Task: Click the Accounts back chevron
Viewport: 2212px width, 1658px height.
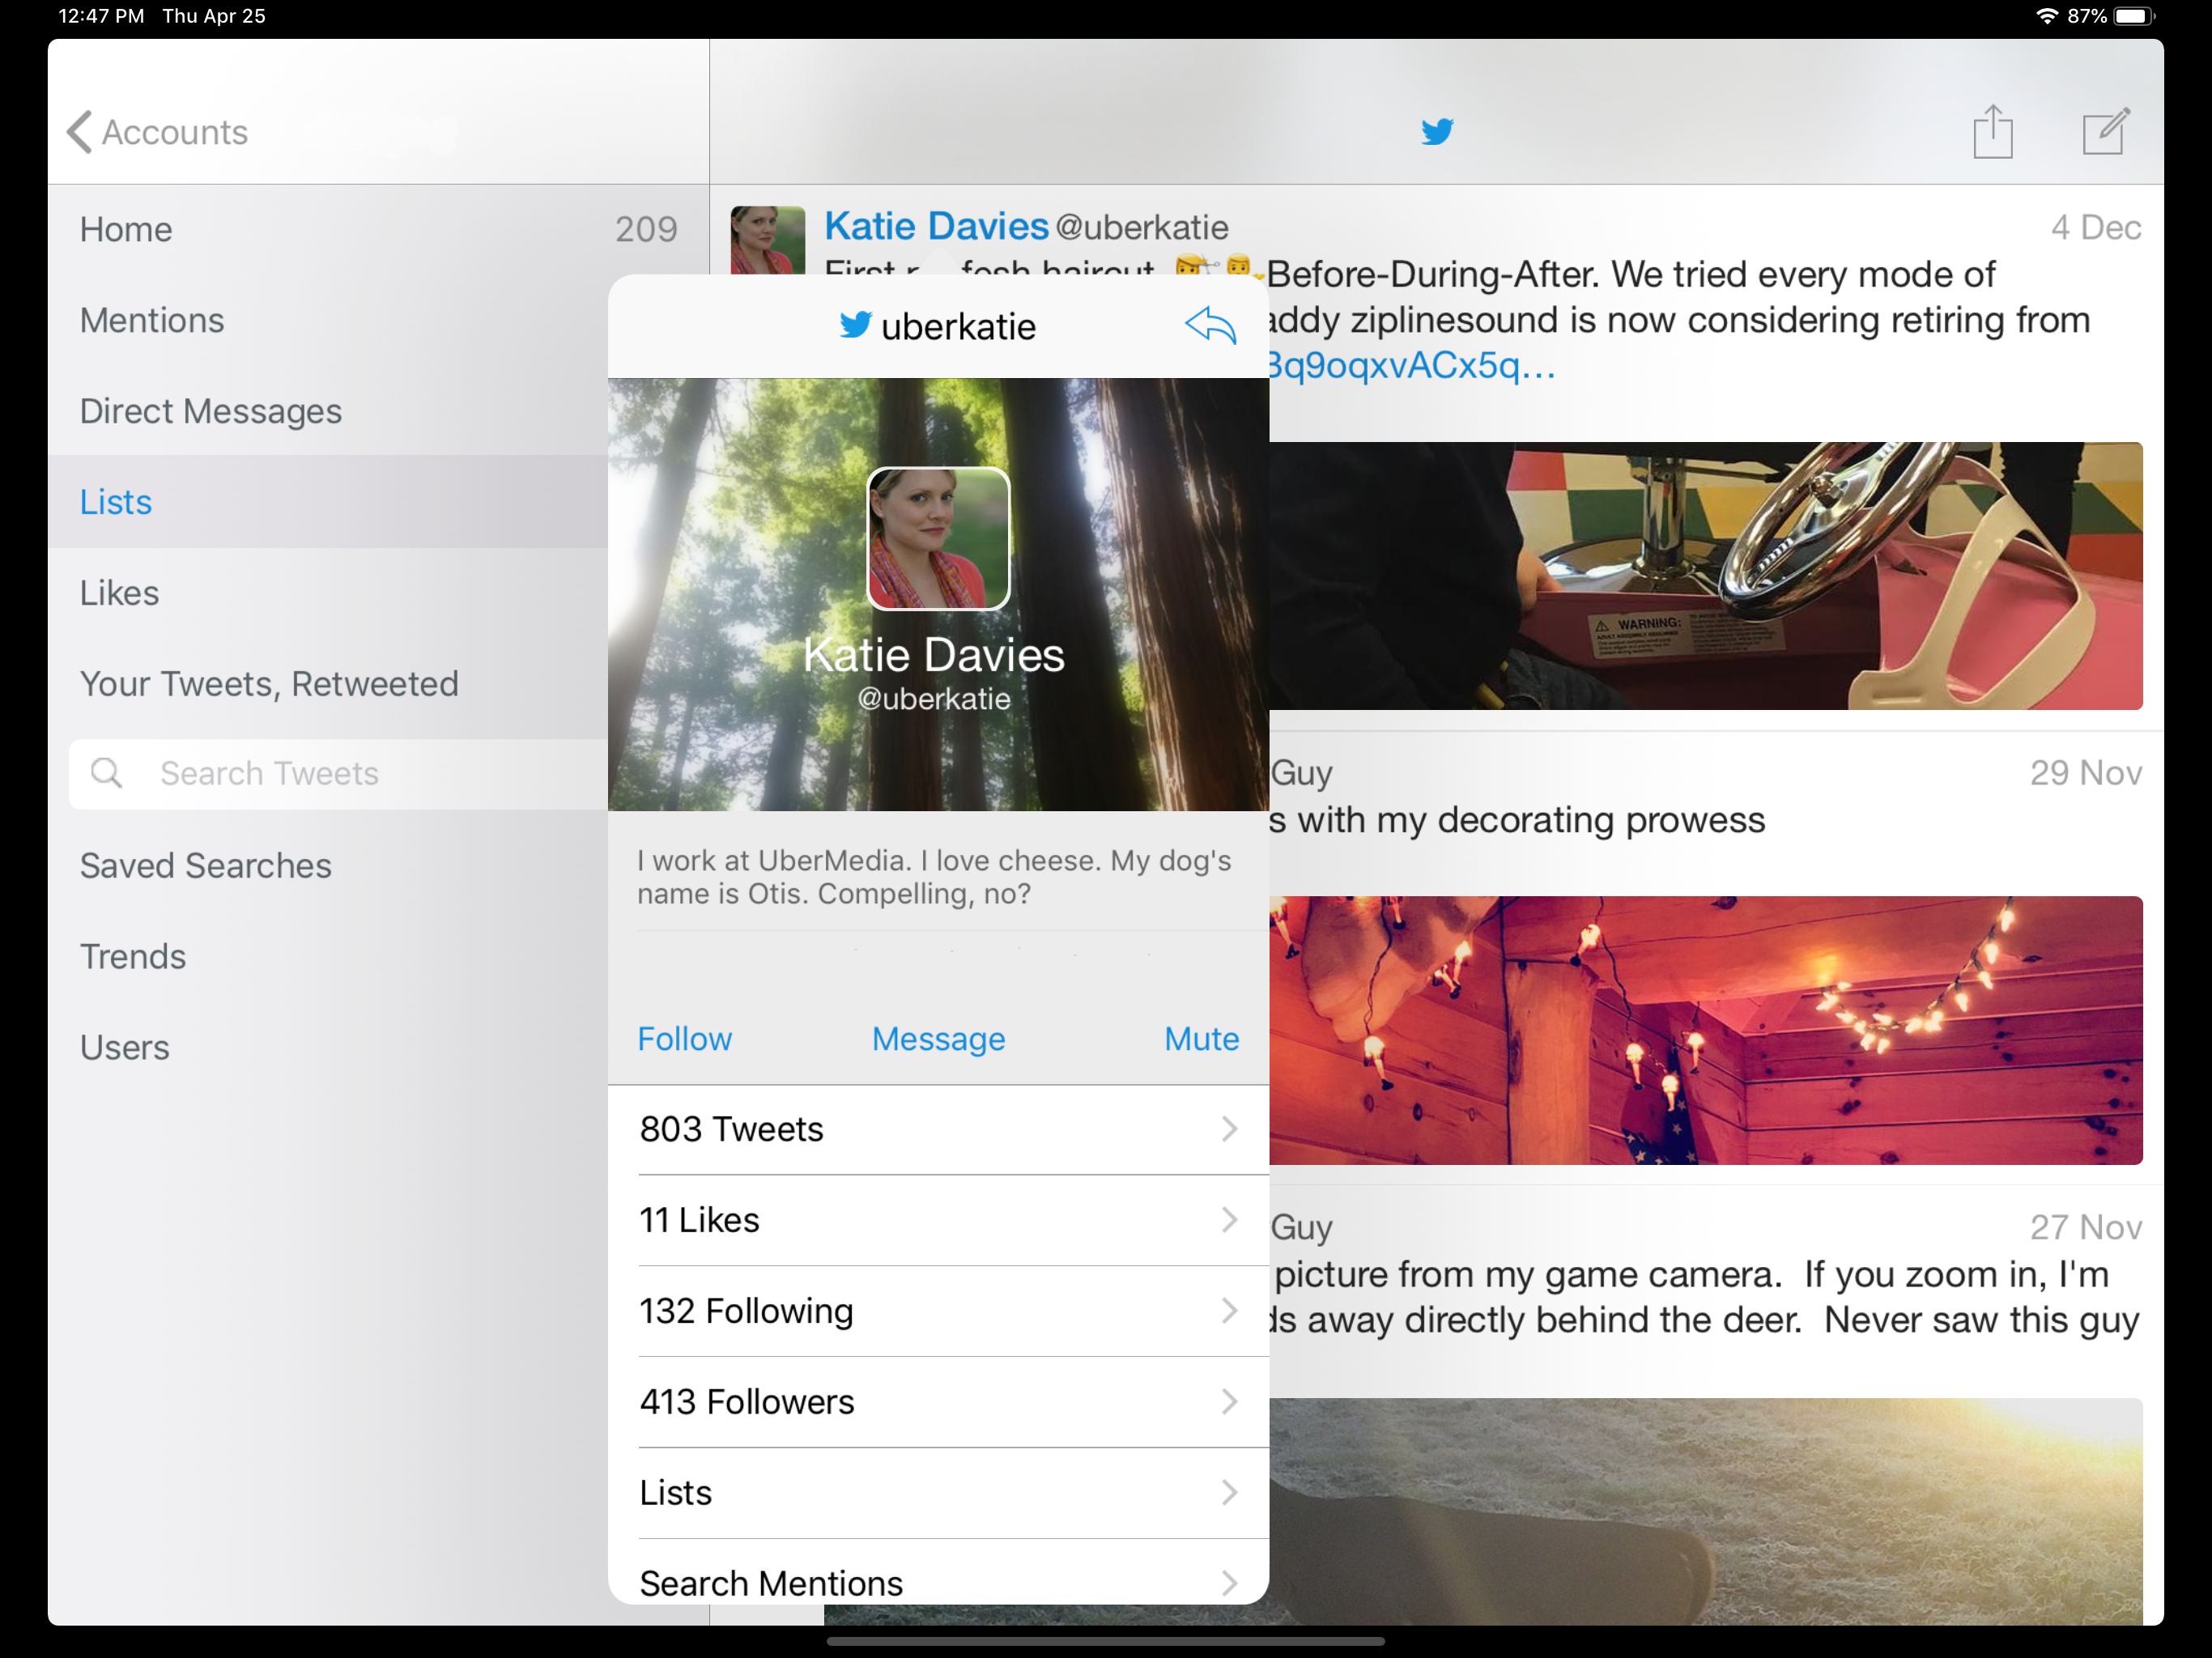Action: pos(80,131)
